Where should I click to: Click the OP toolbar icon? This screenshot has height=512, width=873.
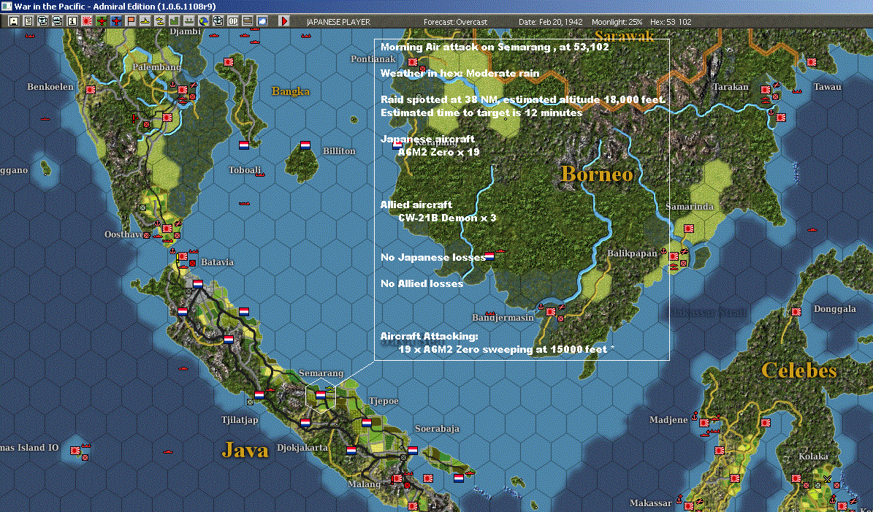point(232,21)
